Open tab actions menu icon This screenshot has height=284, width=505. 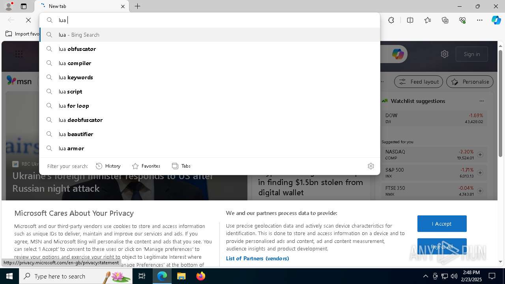tap(24, 6)
